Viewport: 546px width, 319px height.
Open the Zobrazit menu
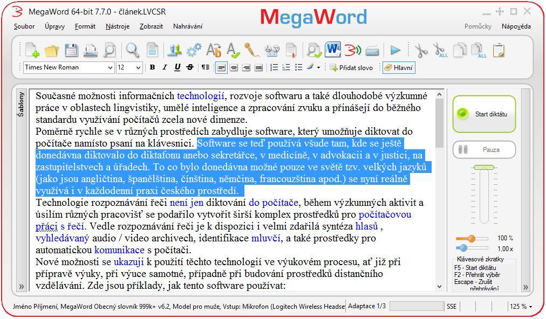151,26
